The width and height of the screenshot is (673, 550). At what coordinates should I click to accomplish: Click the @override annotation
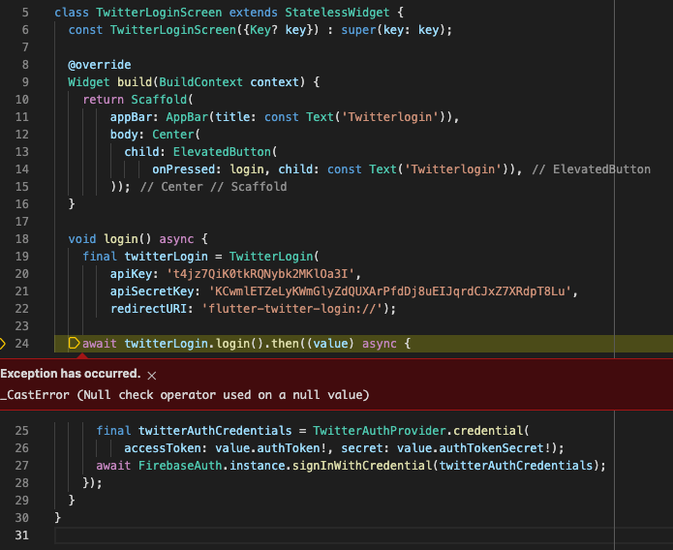100,65
